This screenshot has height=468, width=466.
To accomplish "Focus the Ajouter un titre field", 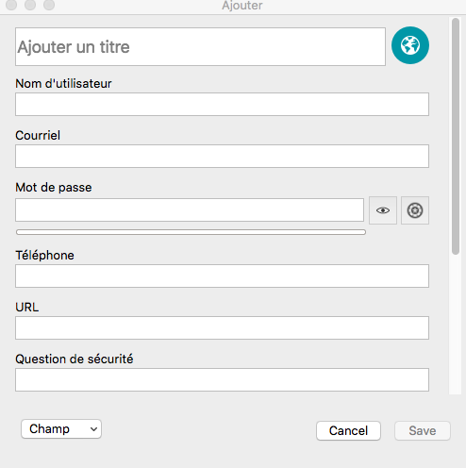I will coord(200,46).
